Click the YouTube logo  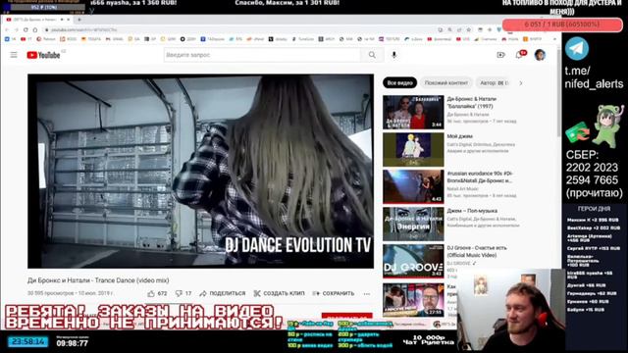coord(43,55)
